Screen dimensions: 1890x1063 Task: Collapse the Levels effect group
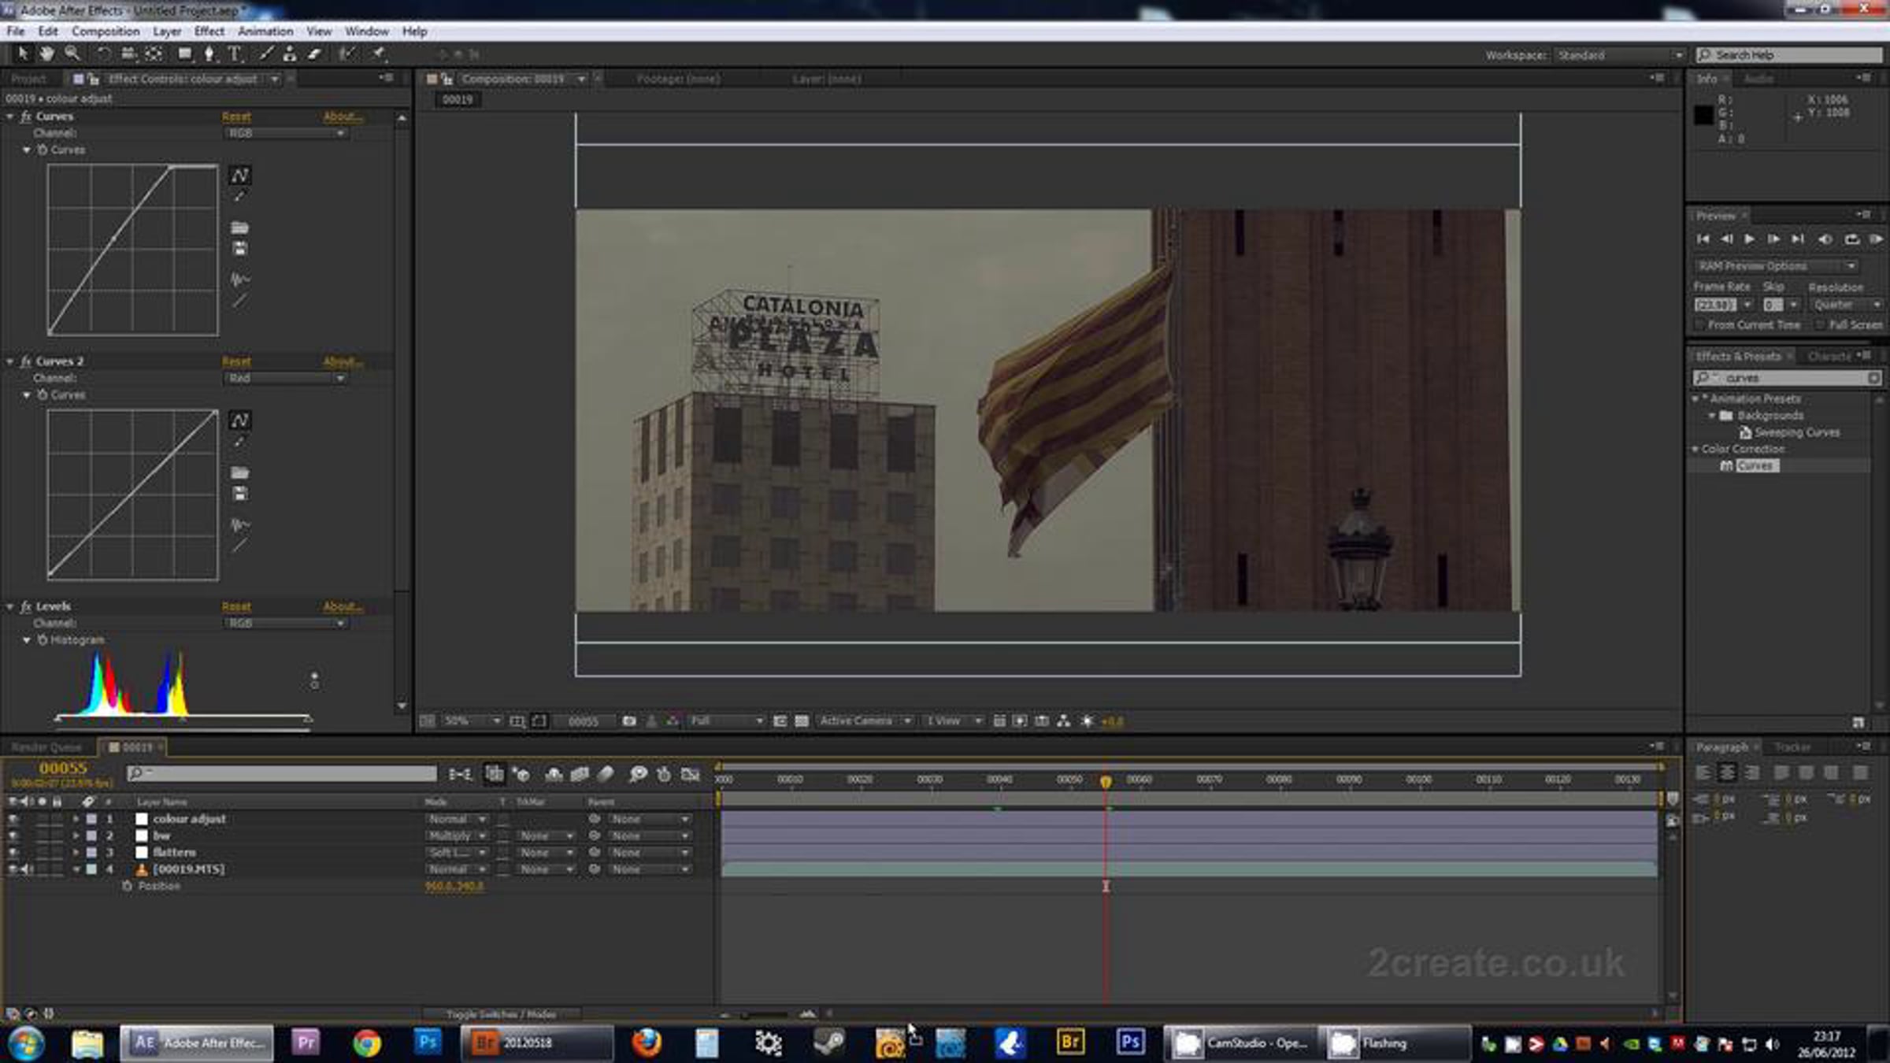10,606
